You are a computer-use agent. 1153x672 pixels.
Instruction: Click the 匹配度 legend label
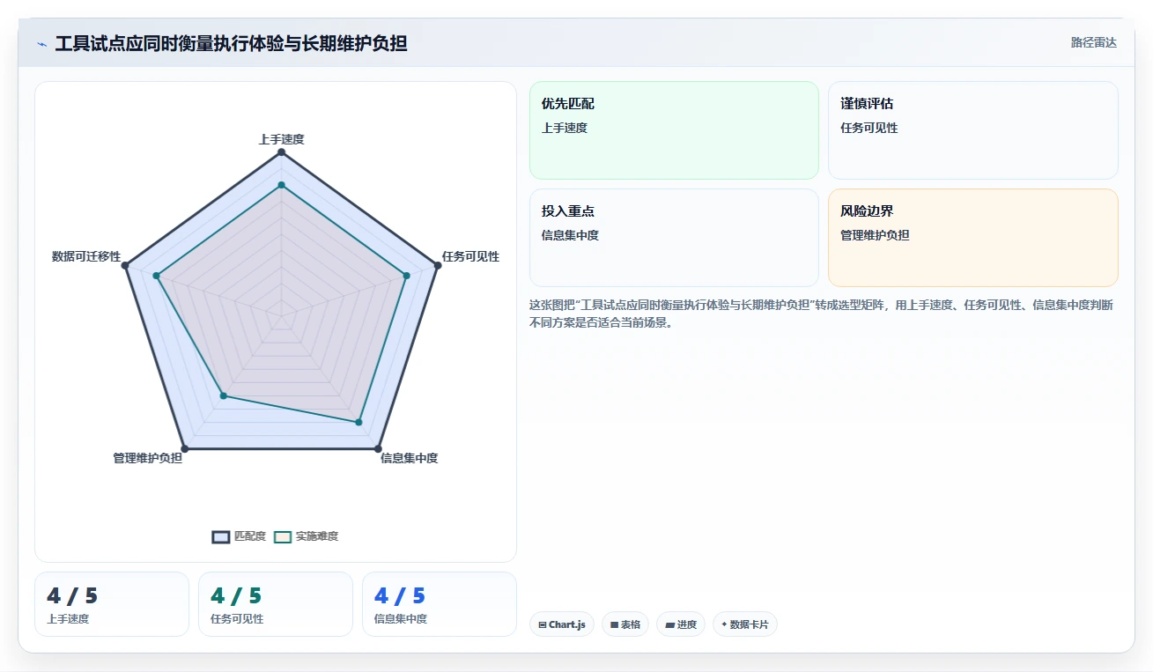pos(250,536)
